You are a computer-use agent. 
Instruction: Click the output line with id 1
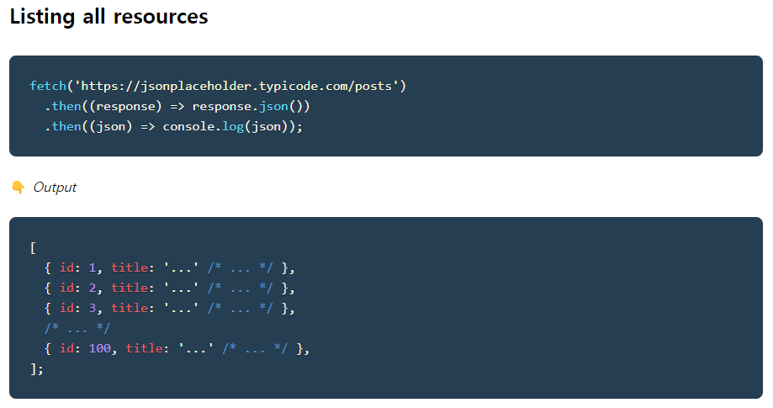click(x=170, y=268)
